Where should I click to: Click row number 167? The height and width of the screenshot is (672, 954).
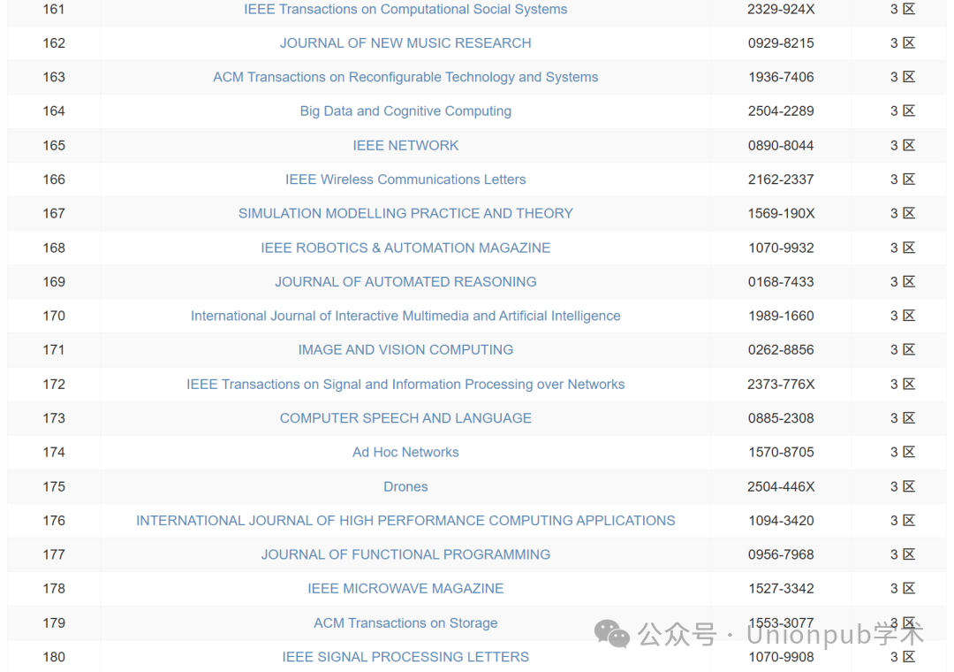click(54, 214)
